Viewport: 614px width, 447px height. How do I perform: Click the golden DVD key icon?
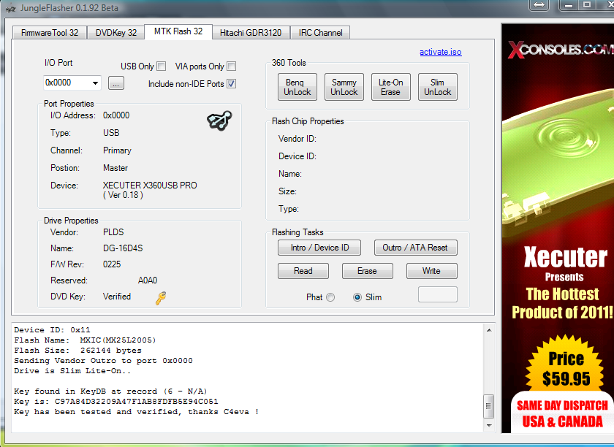[161, 298]
